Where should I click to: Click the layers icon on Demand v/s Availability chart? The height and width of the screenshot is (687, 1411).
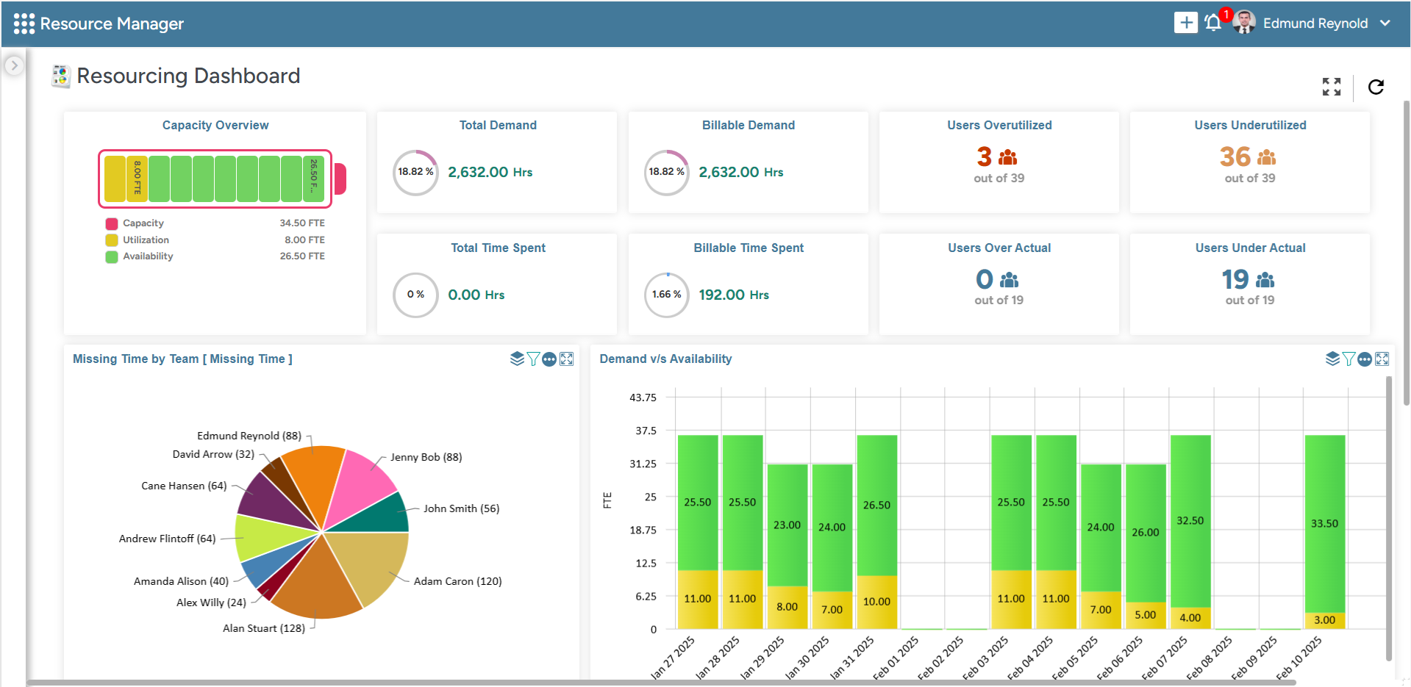click(1332, 359)
